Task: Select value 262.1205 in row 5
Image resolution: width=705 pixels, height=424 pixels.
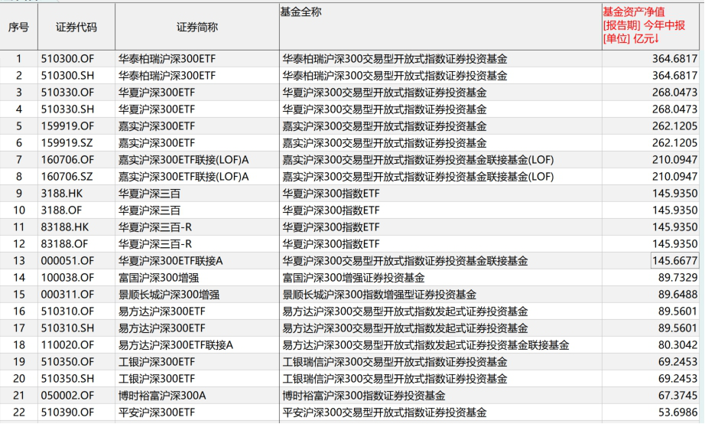Action: click(x=675, y=126)
